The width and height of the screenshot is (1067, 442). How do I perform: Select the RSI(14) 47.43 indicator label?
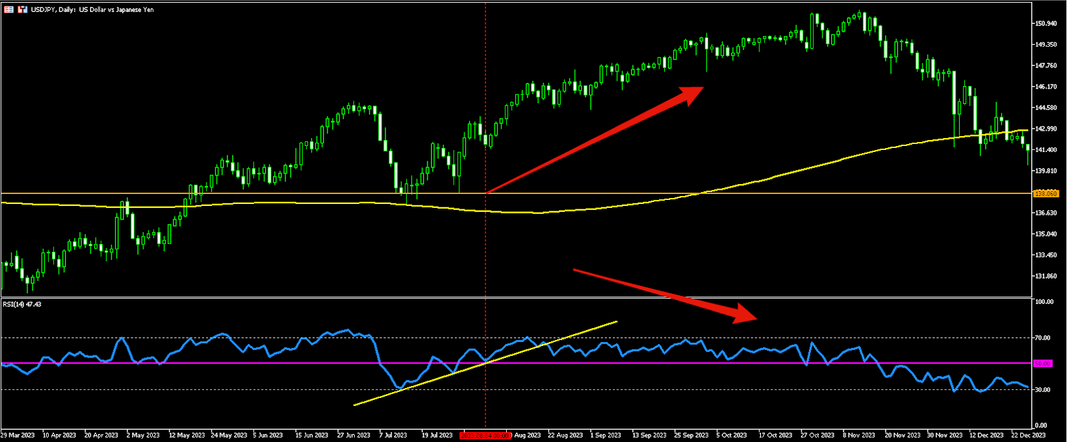(22, 304)
